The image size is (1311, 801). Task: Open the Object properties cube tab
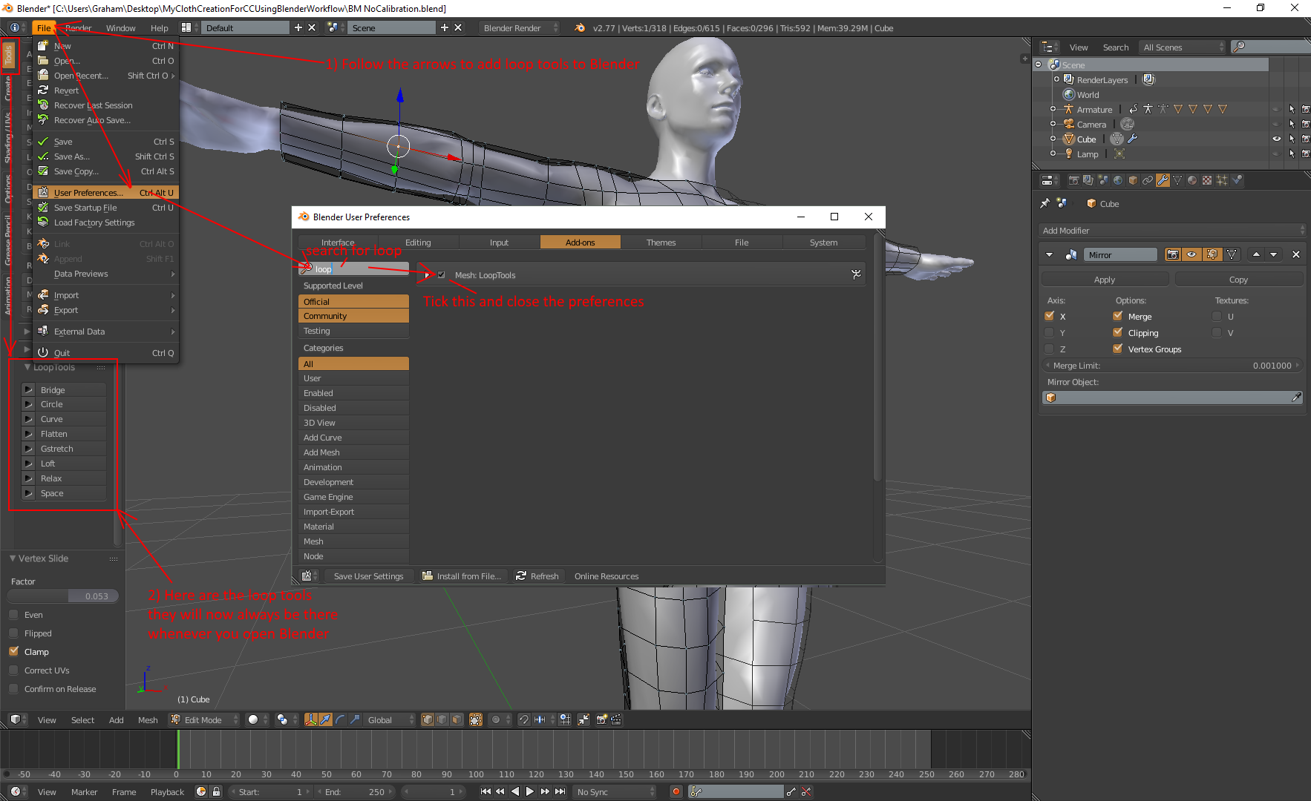click(1133, 180)
